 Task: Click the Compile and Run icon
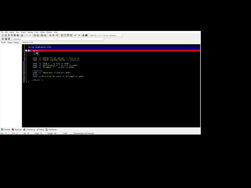point(68,35)
